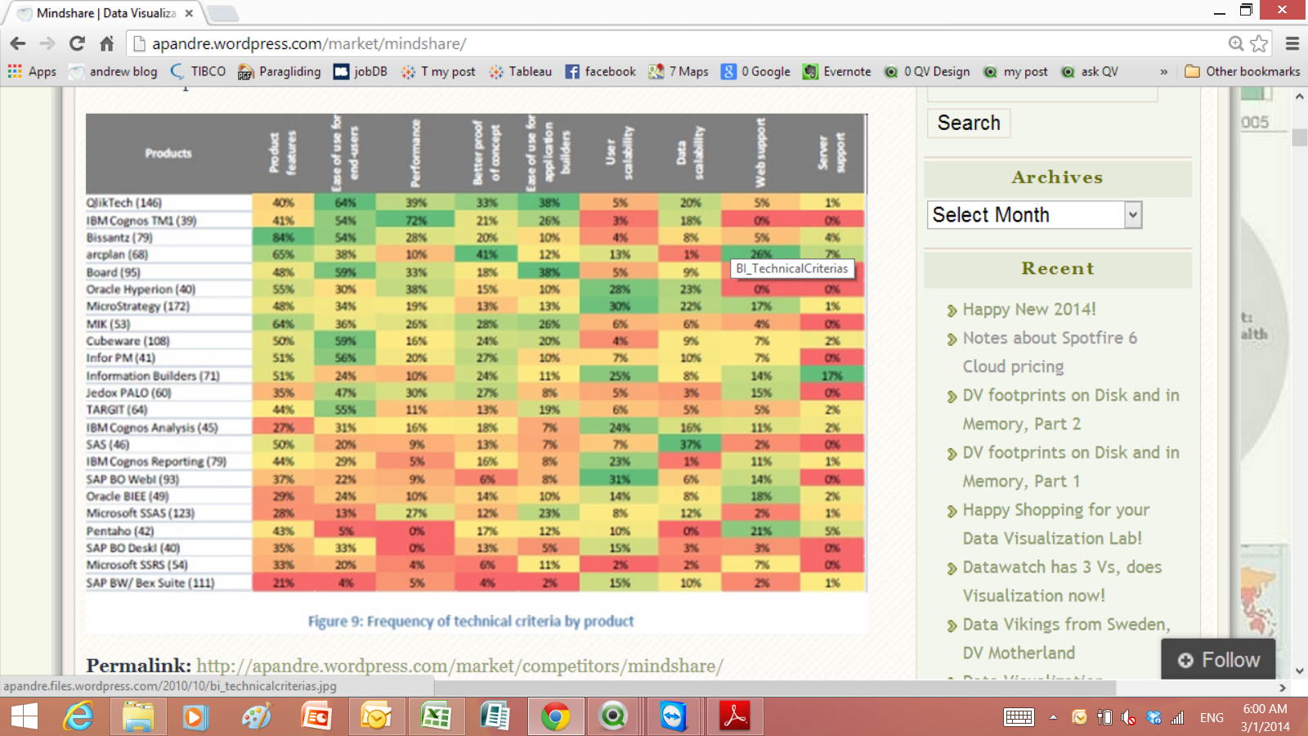This screenshot has height=736, width=1308.
Task: Check the network signal tray icon
Action: pos(1177,717)
